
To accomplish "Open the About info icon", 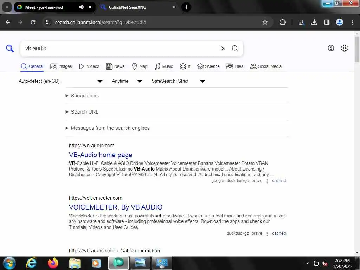I will click(x=331, y=48).
